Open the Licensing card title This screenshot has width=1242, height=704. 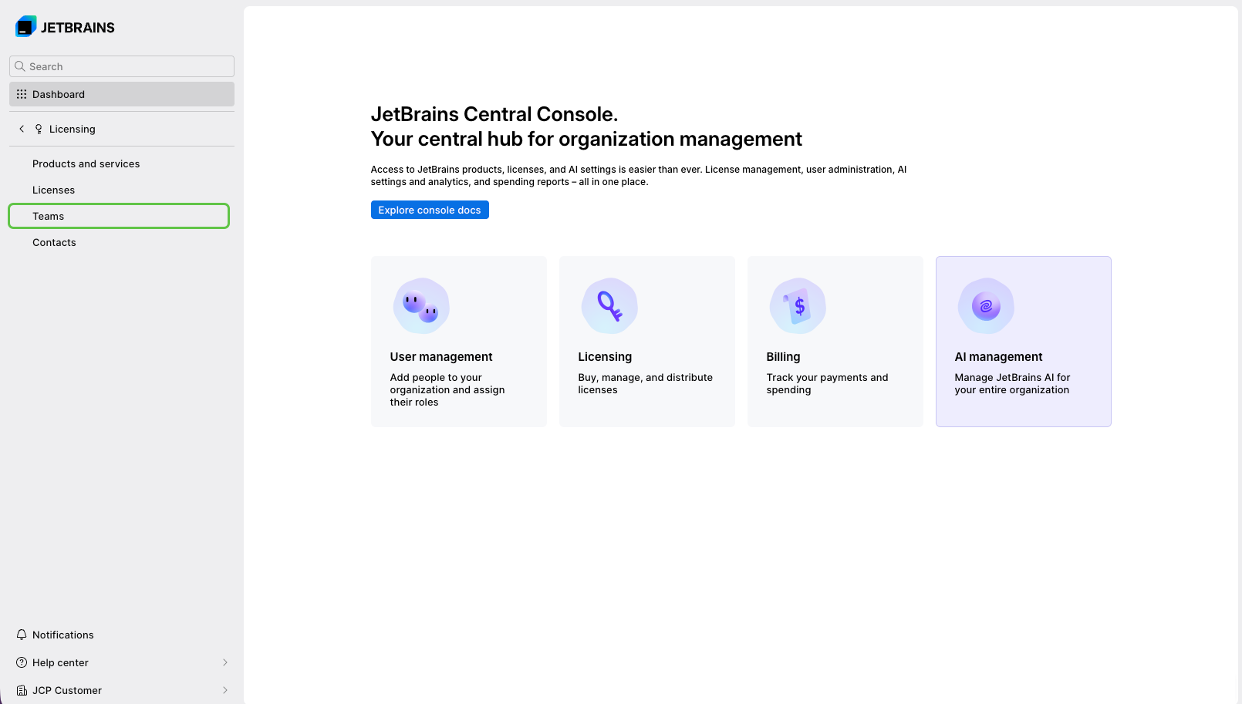pyautogui.click(x=605, y=356)
